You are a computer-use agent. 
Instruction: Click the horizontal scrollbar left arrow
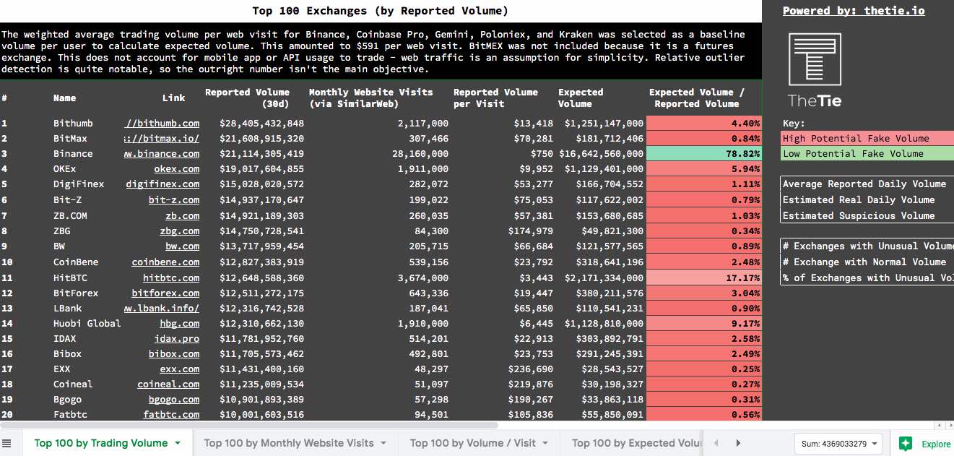click(937, 426)
